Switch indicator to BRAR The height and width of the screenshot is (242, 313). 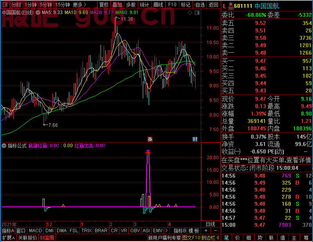pyautogui.click(x=101, y=231)
